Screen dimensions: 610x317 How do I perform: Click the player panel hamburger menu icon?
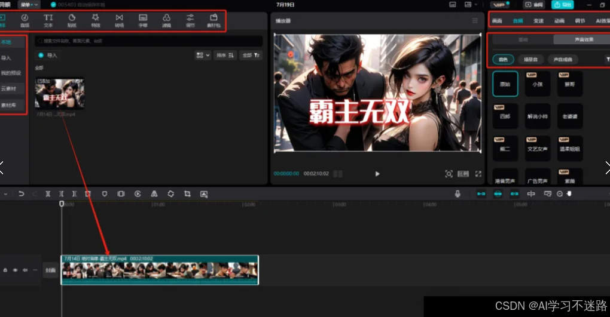475,20
